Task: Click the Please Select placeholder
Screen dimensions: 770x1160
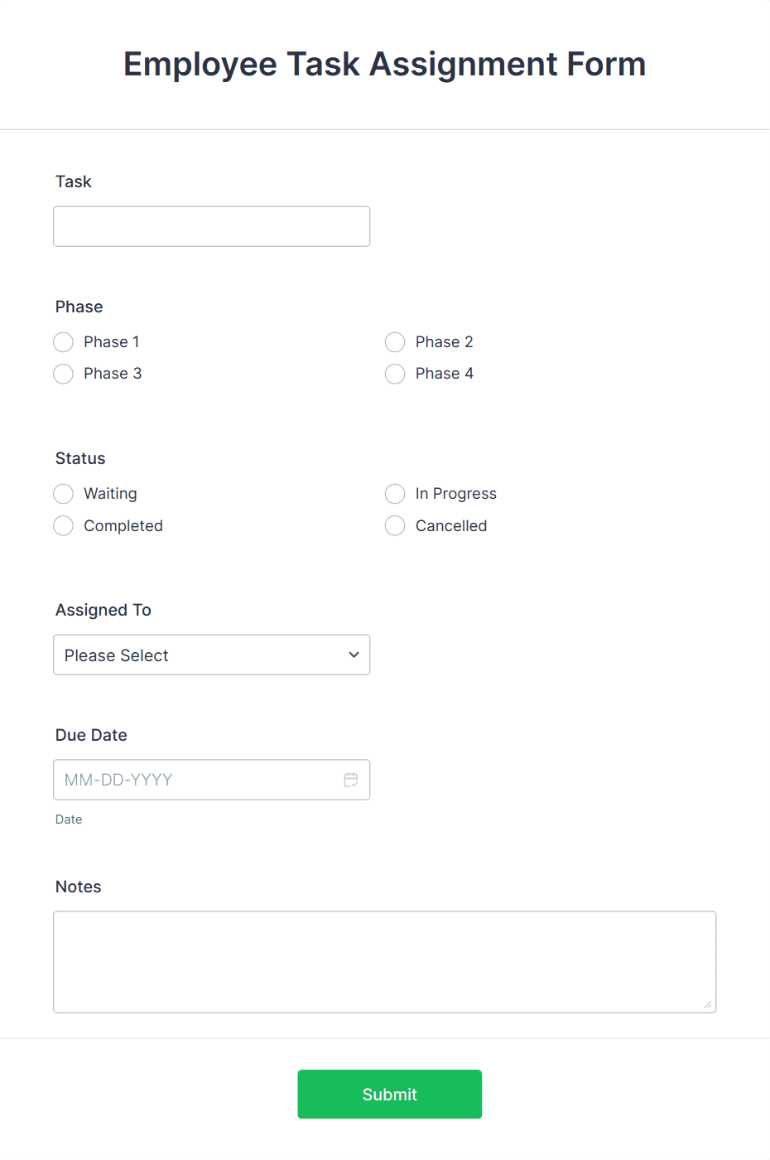Action: coord(116,655)
